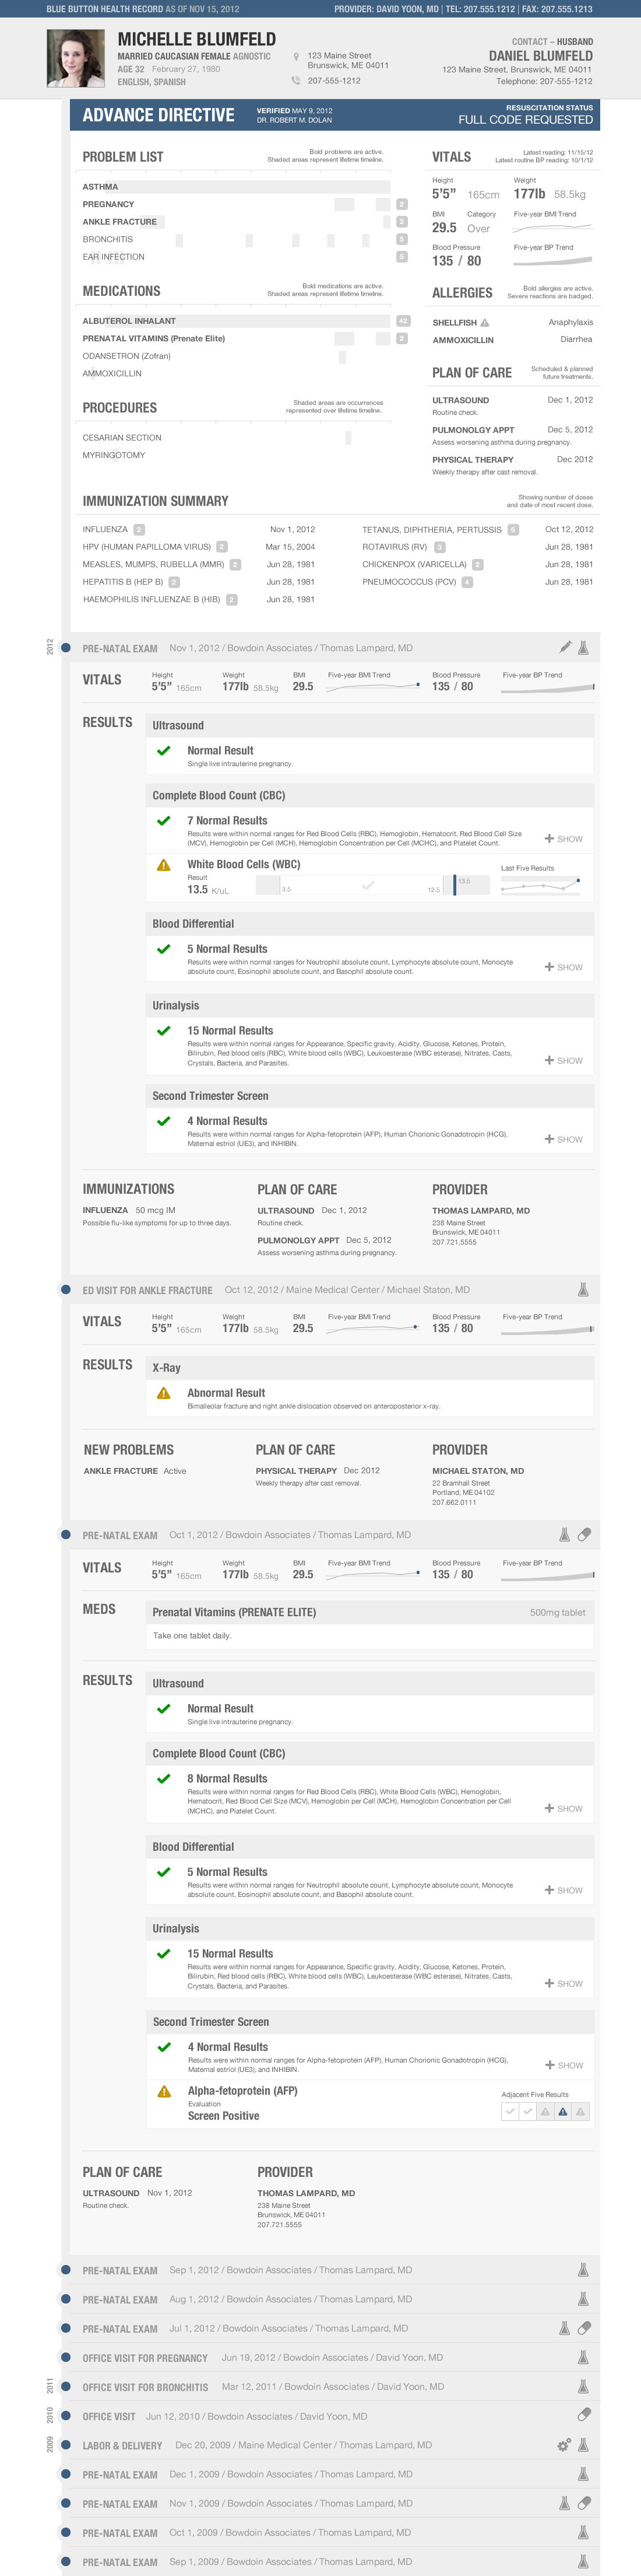Select last warning box in Adjacent Five Results
The width and height of the screenshot is (641, 2576).
click(x=581, y=2111)
